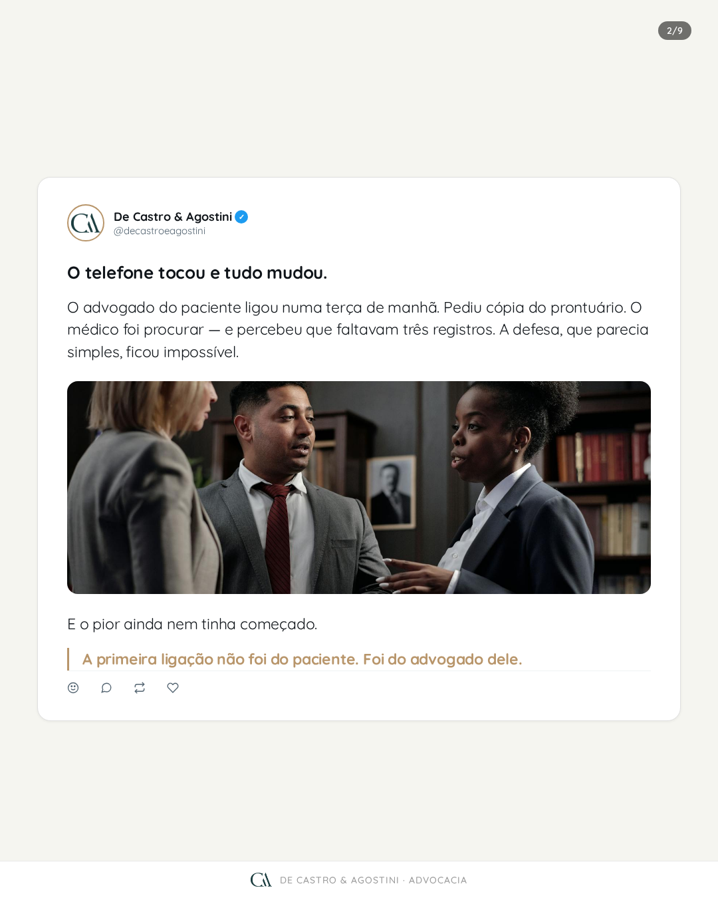Click the paragraph about the advogado do paciente
The height and width of the screenshot is (898, 718).
coord(359,330)
